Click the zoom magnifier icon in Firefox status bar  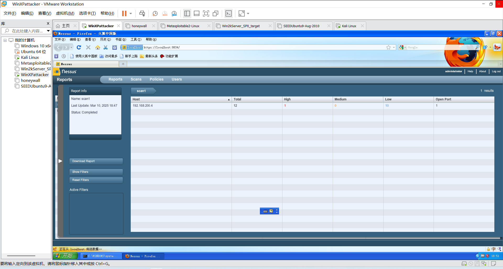pos(499,249)
